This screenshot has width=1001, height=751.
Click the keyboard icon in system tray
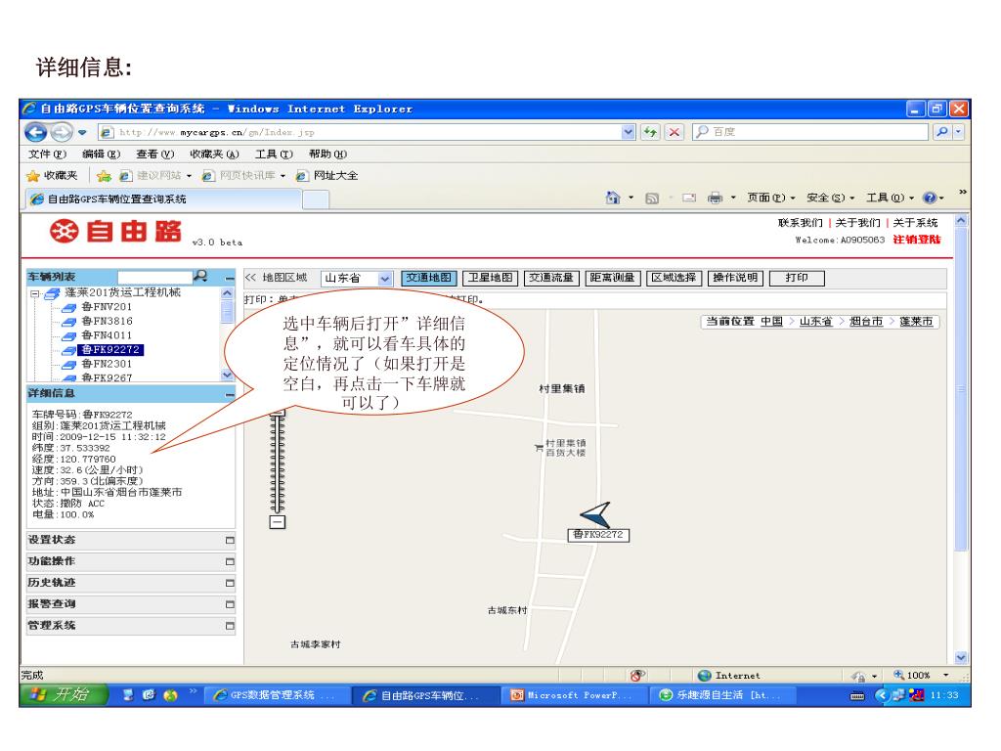click(x=857, y=696)
